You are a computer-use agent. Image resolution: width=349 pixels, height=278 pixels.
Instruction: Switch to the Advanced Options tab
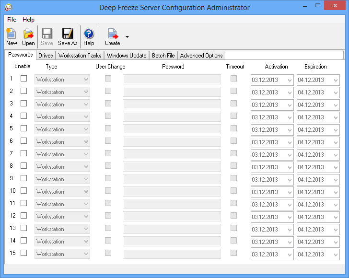[x=201, y=56]
